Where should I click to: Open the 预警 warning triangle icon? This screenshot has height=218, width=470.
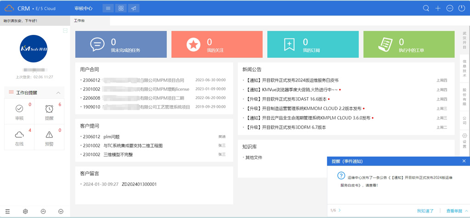pyautogui.click(x=49, y=134)
